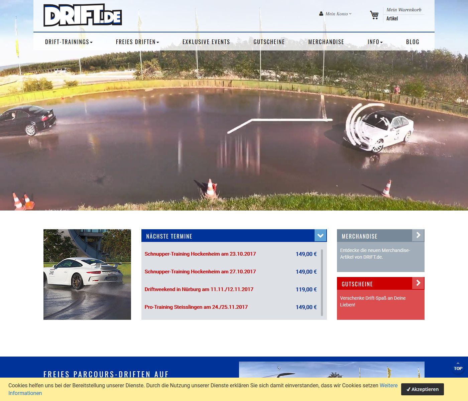This screenshot has width=468, height=401.
Task: Click the DRIFT.DE logo
Action: coord(83,15)
